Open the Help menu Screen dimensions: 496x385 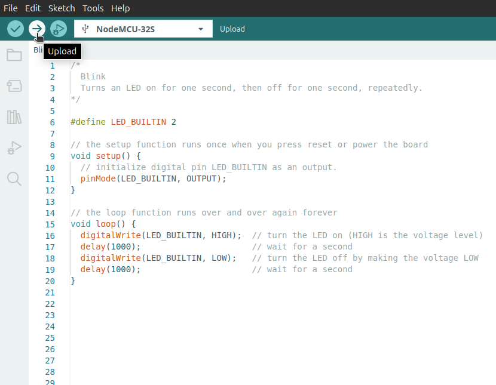[120, 8]
